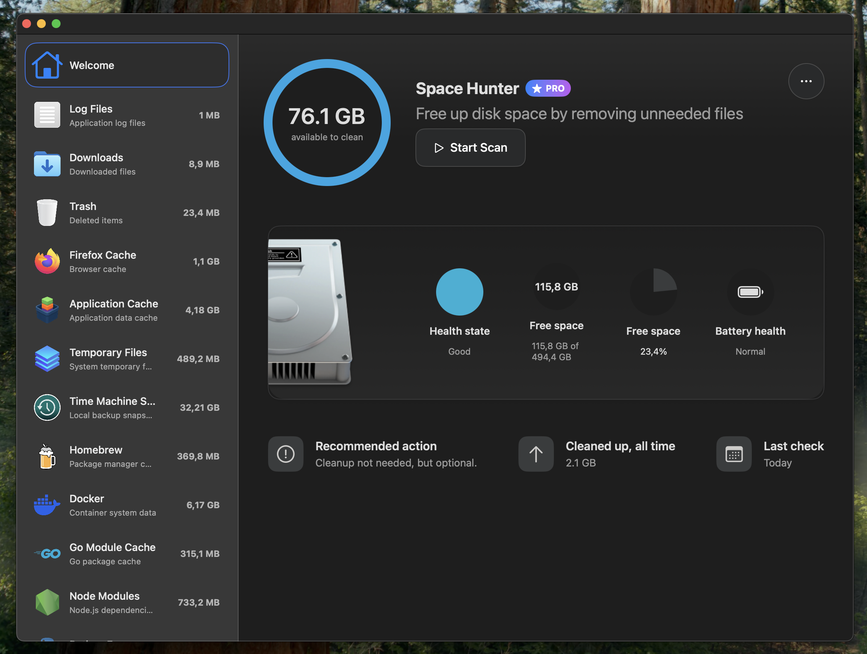Click the PRO badge next to Space Hunter
867x654 pixels.
click(548, 88)
